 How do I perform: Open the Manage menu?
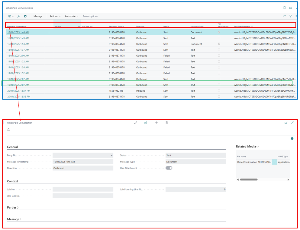38,16
